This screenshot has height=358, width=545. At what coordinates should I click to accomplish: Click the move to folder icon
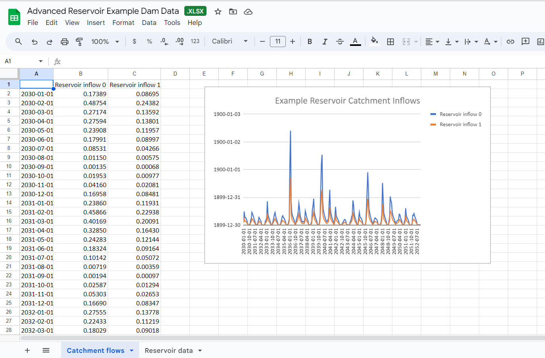[x=233, y=12]
